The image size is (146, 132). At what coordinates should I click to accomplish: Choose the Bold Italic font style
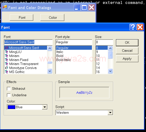74,60
